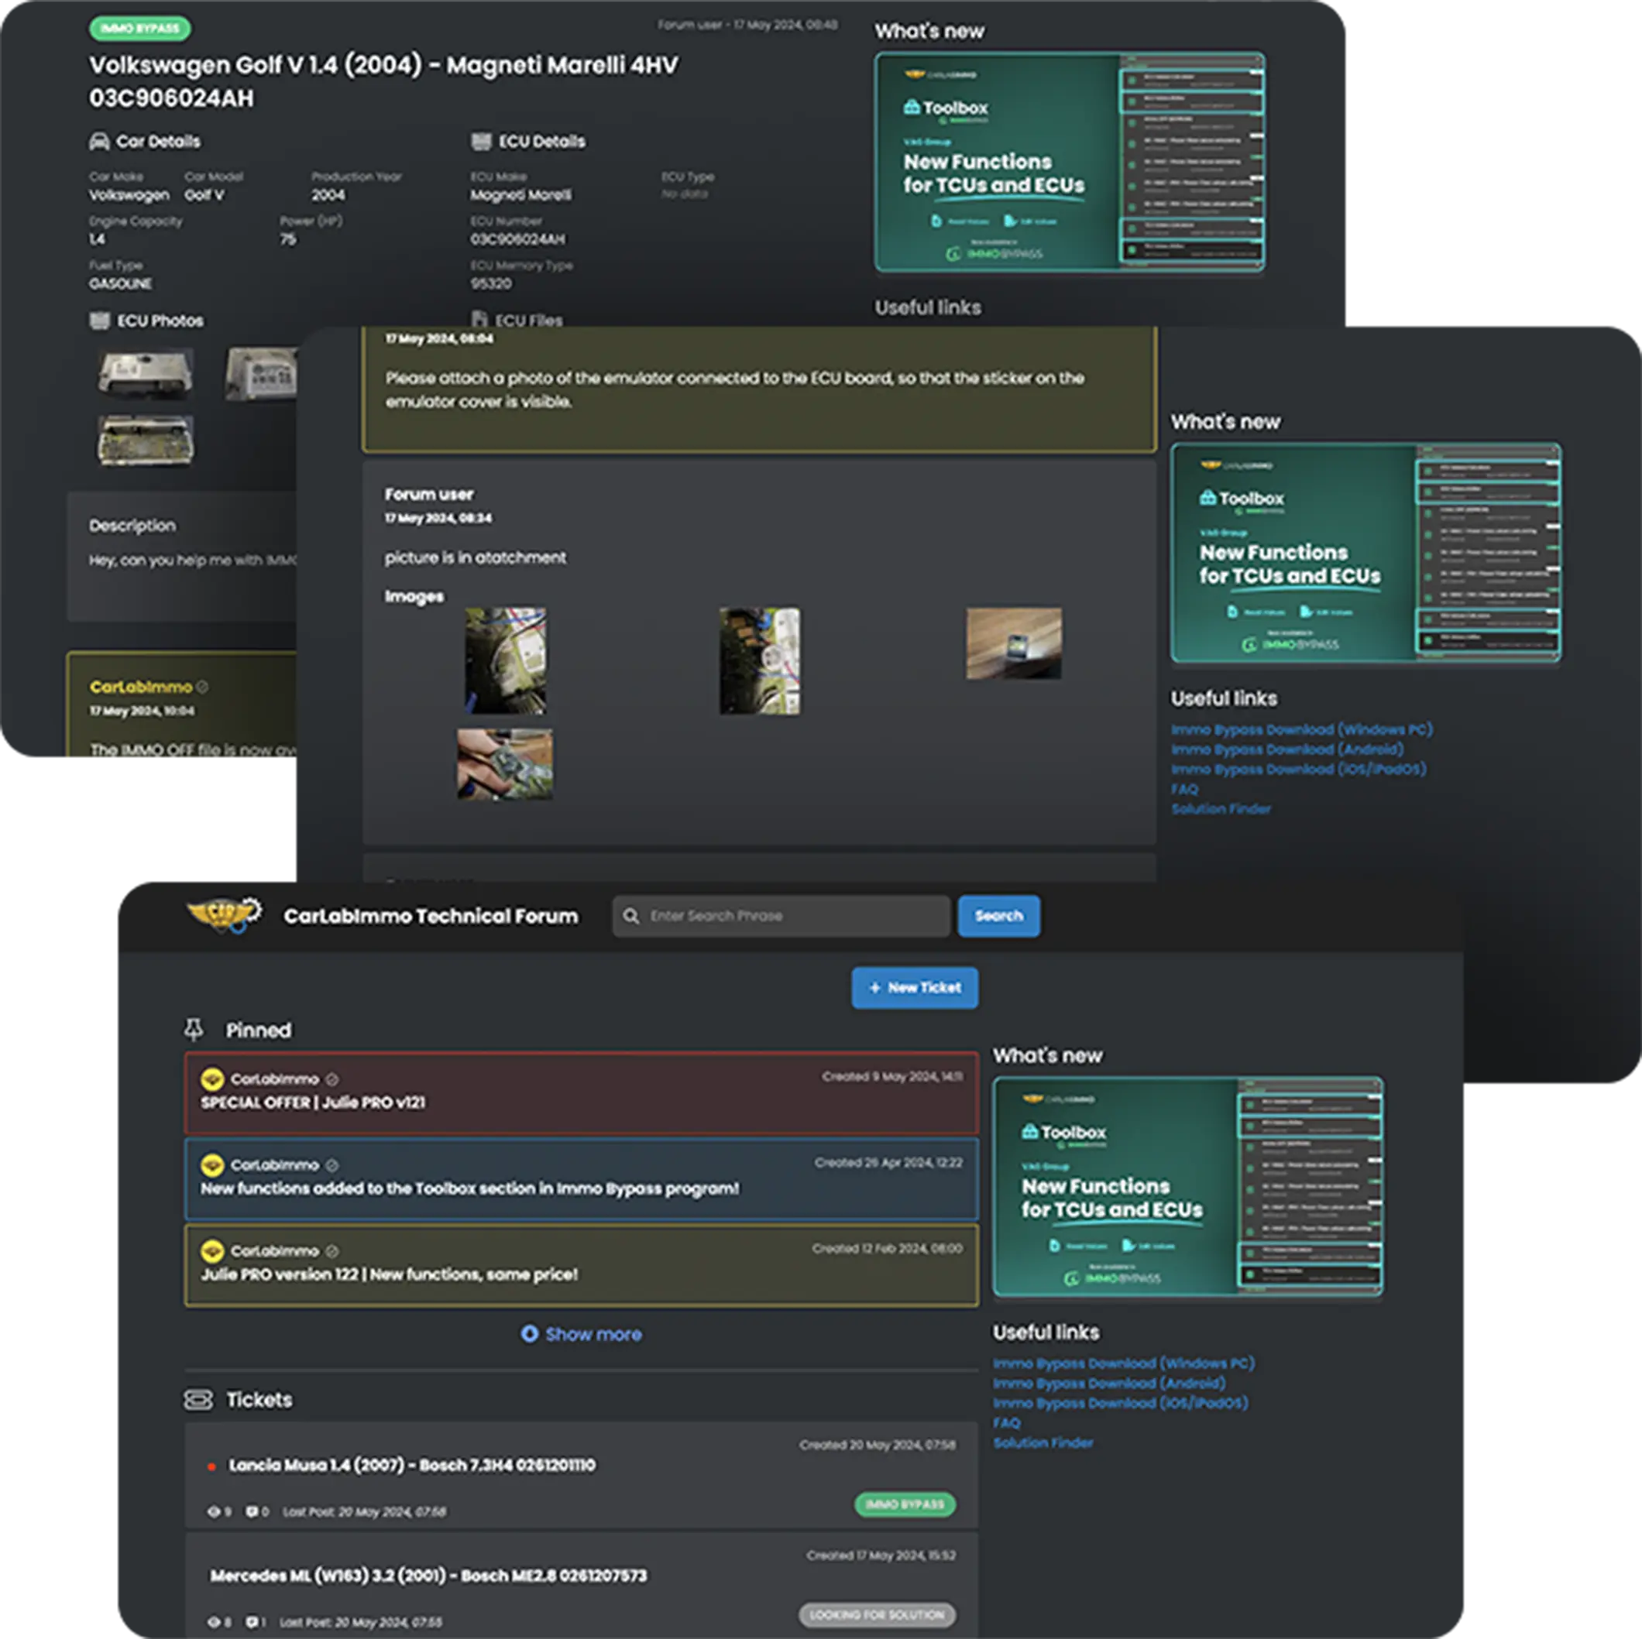
Task: Click CarLabImmo avatar on Julie PRO version 122 post
Action: tap(211, 1250)
